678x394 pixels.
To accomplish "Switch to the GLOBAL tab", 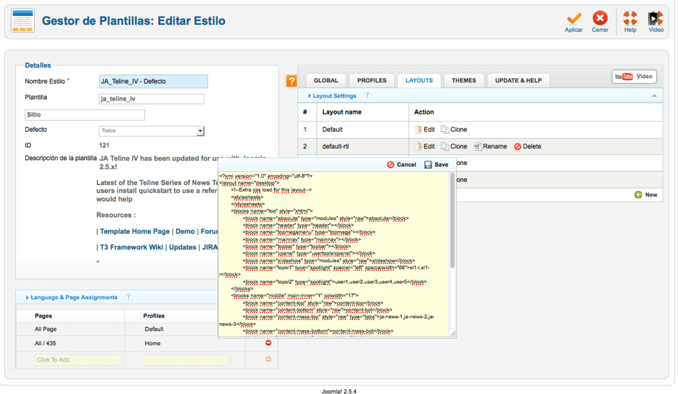I will (326, 81).
